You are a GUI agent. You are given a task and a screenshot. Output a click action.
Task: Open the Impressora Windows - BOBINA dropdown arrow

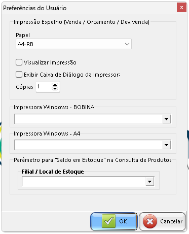coord(166,119)
